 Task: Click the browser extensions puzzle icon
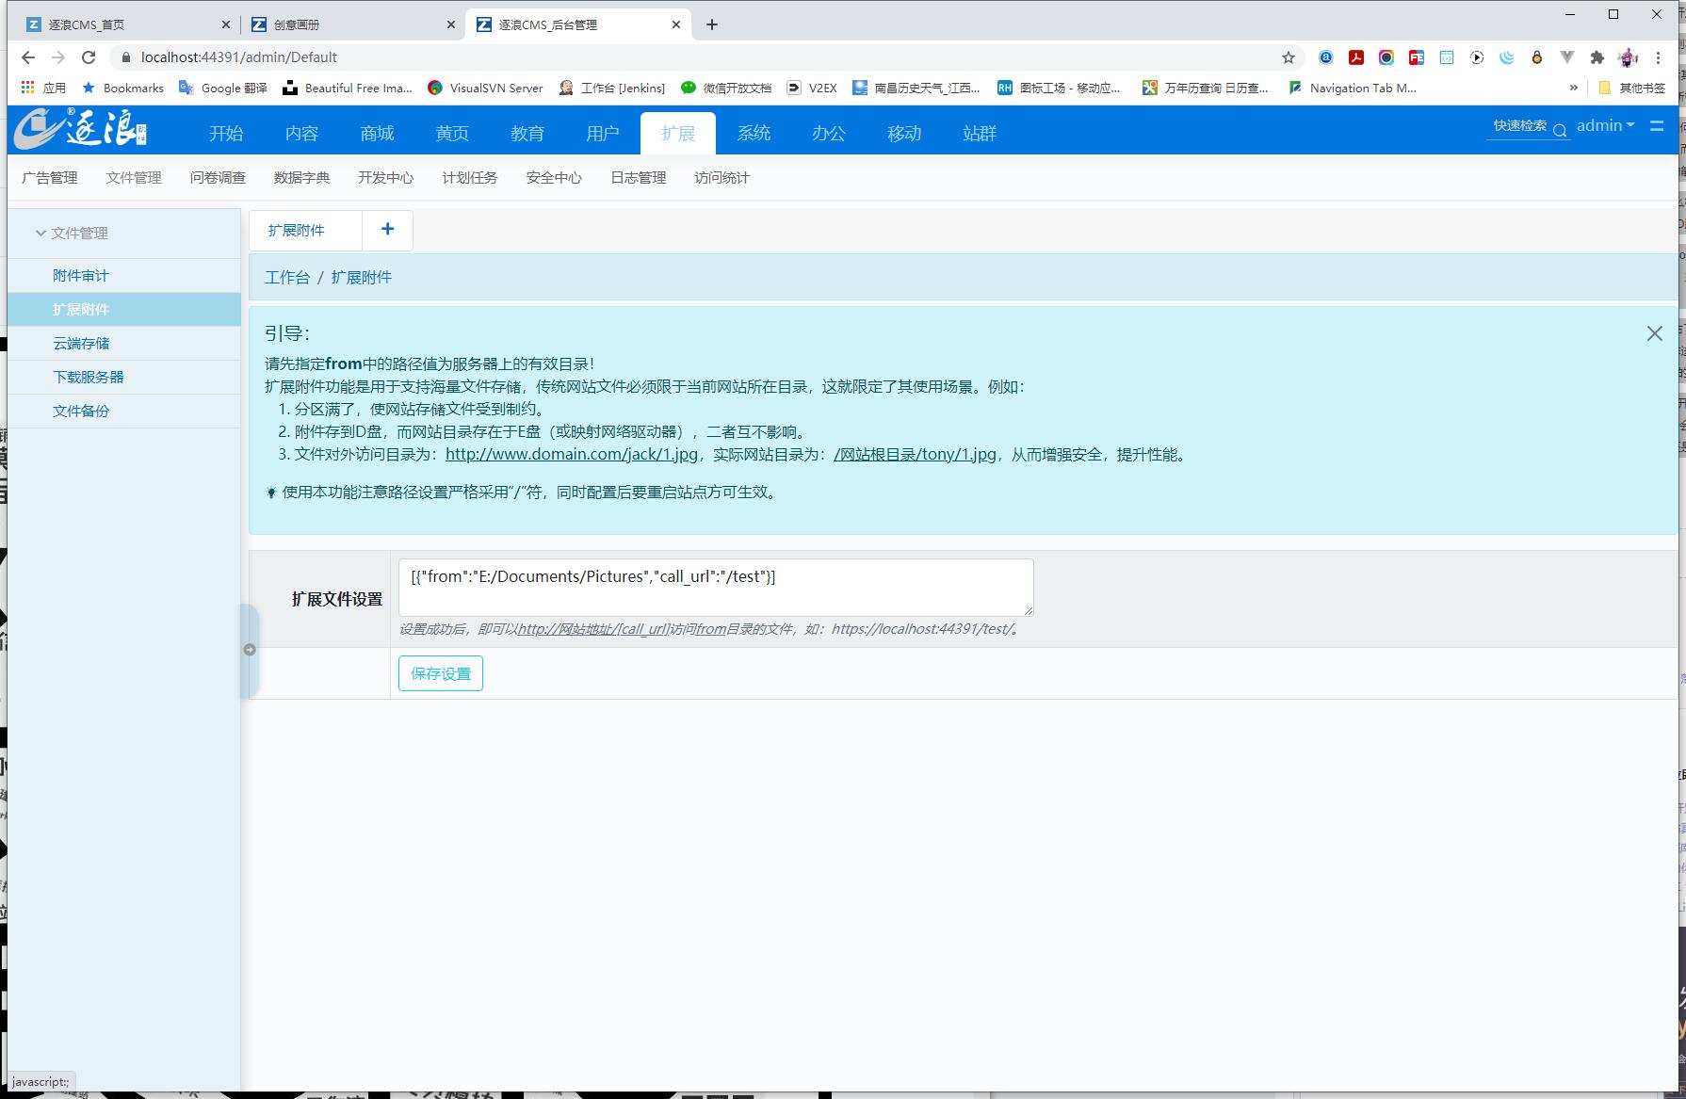[1597, 57]
